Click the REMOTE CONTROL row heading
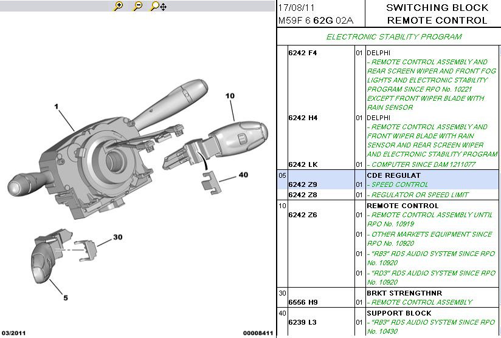This screenshot has width=501, height=338. click(x=403, y=206)
